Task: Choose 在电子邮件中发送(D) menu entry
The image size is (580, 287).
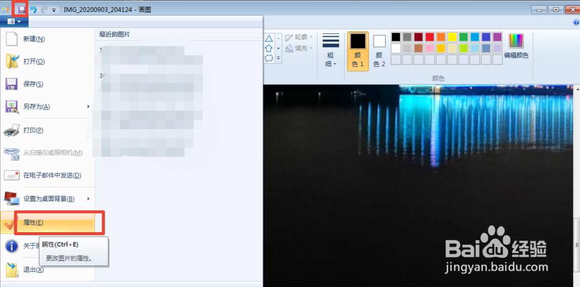Action: [x=47, y=175]
